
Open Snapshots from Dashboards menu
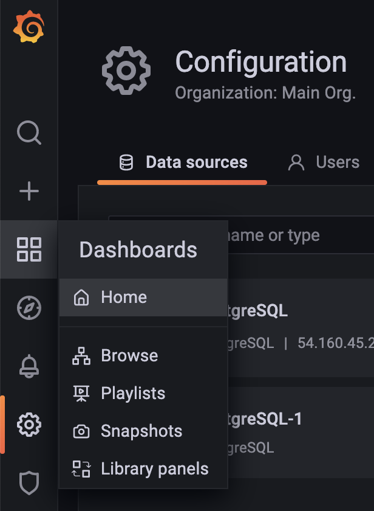coord(143,431)
